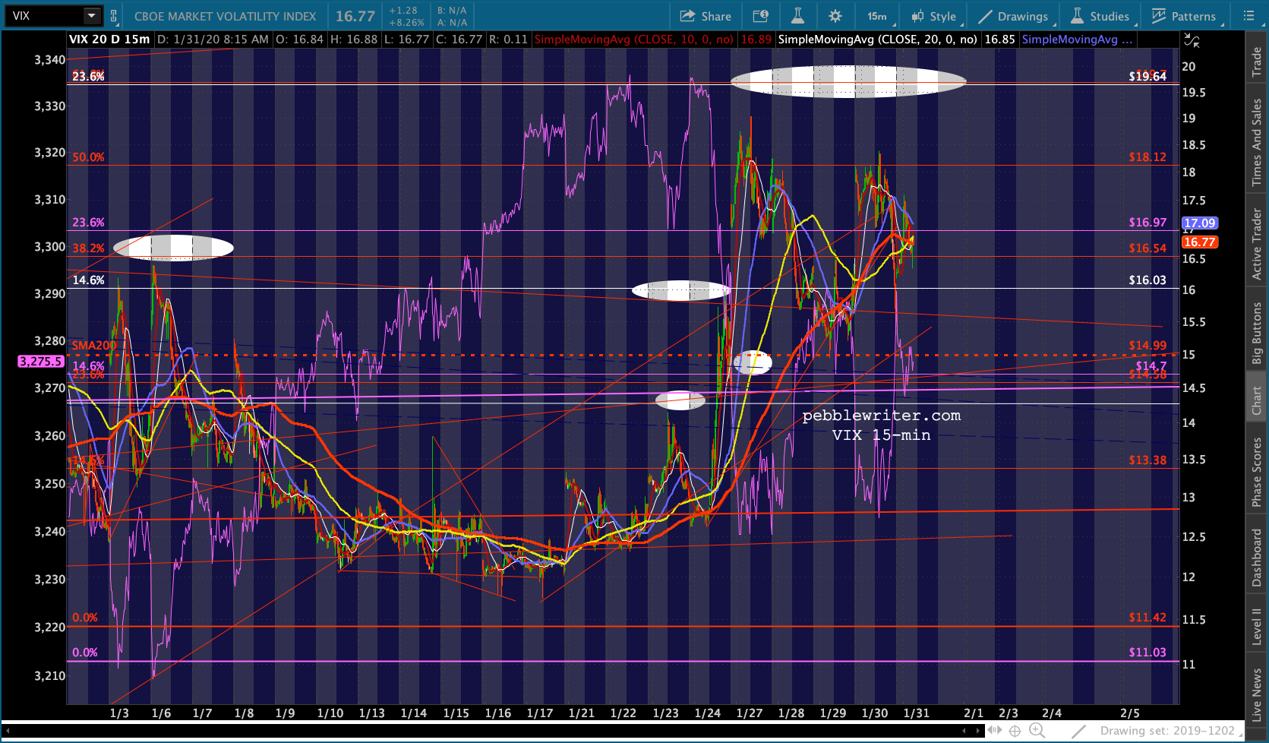This screenshot has width=1269, height=743.
Task: Open the Drawings menu
Action: point(1014,16)
